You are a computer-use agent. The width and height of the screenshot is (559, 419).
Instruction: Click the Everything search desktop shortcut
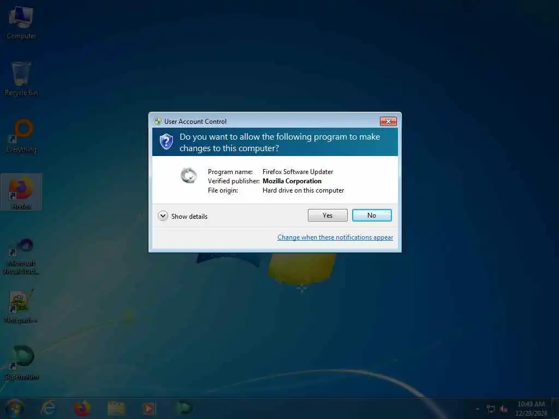(21, 136)
